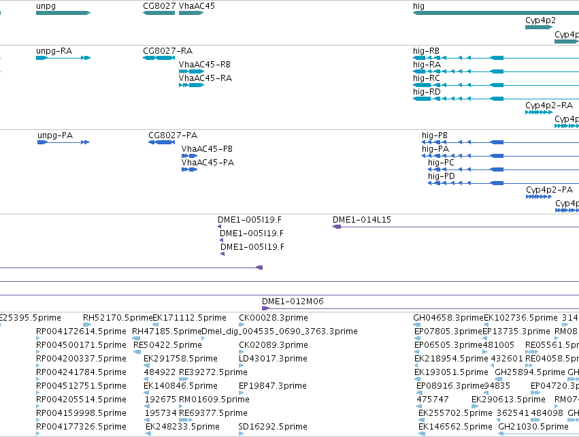The width and height of the screenshot is (579, 437).
Task: Click the CG8027-PA protein label
Action: tap(173, 135)
